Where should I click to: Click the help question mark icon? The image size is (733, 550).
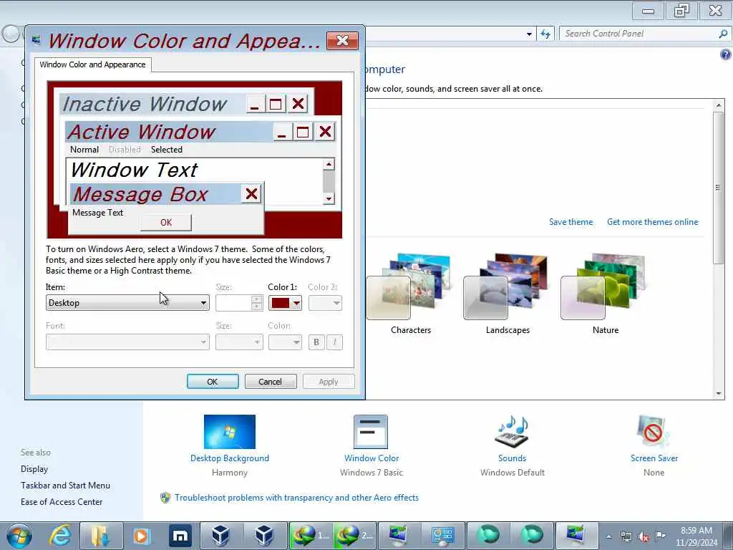click(x=725, y=54)
